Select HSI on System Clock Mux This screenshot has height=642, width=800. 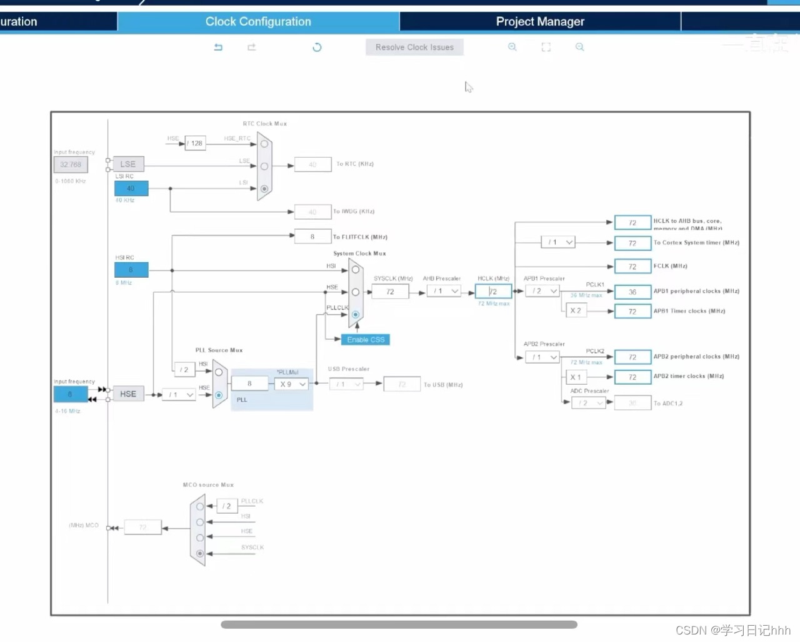coord(356,270)
